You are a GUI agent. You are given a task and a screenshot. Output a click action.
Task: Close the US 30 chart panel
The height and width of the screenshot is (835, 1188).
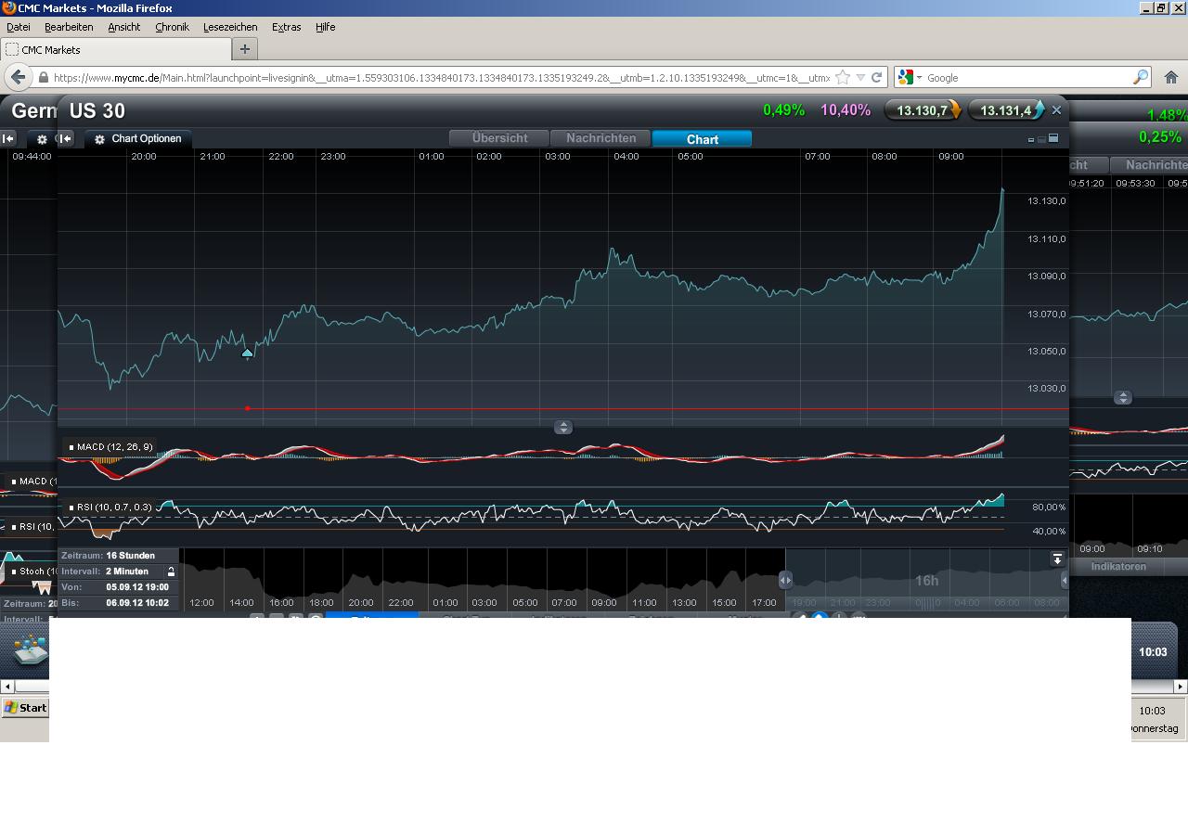point(1056,109)
